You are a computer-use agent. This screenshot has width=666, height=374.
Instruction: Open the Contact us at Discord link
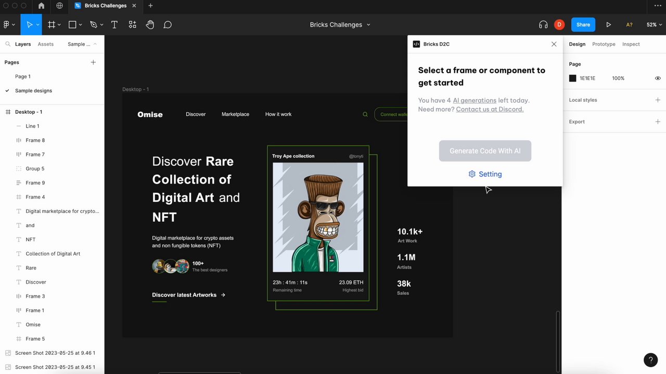(x=490, y=109)
